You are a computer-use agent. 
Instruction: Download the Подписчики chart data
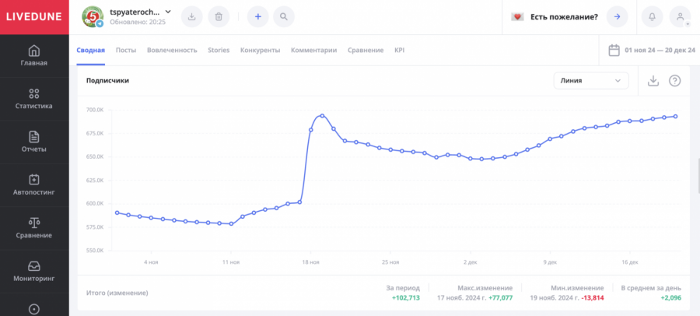click(653, 81)
